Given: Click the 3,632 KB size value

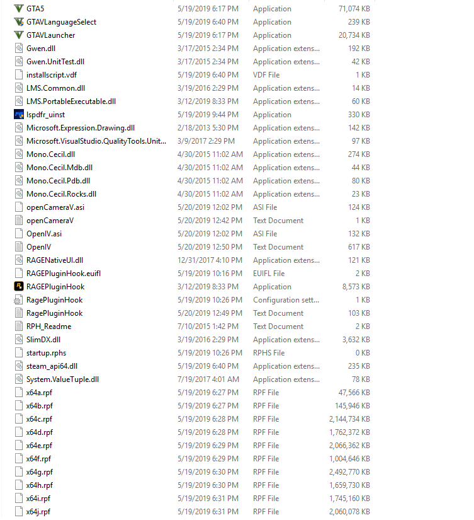Looking at the screenshot, I should tap(356, 340).
